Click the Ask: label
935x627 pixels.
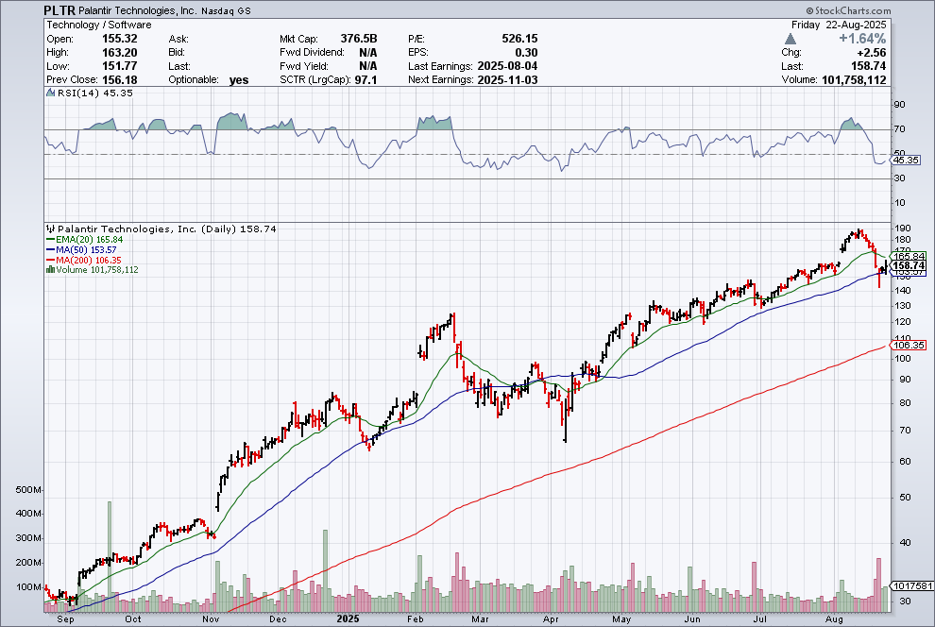pos(178,39)
